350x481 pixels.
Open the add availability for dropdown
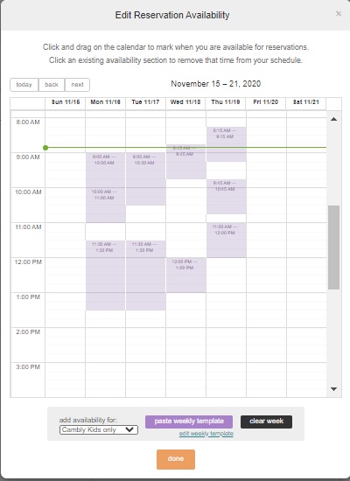[x=99, y=429]
